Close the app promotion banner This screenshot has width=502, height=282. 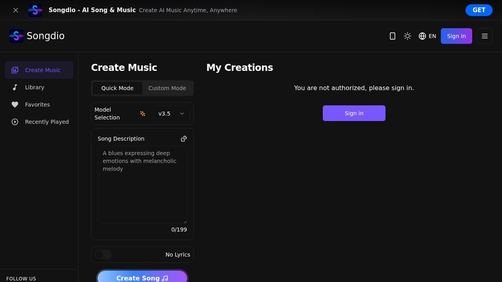click(16, 10)
